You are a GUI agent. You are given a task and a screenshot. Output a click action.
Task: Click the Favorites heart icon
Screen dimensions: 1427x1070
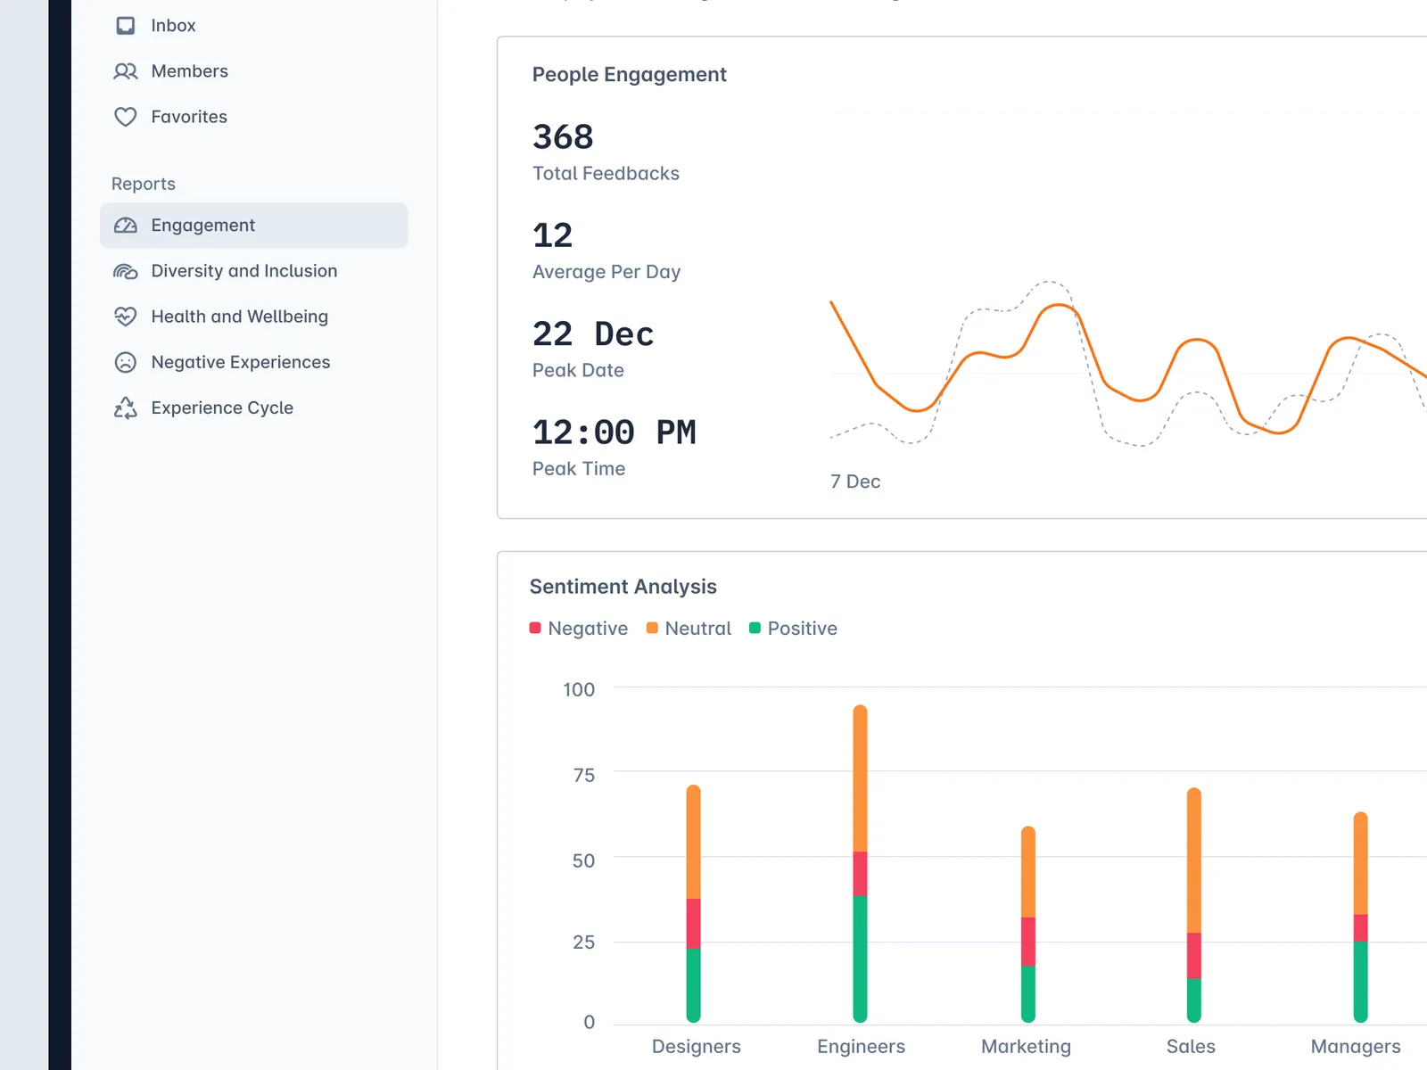(x=126, y=117)
